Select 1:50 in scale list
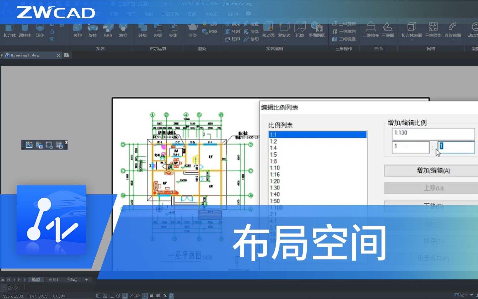Screen dimensions: 478x299 coord(318,201)
